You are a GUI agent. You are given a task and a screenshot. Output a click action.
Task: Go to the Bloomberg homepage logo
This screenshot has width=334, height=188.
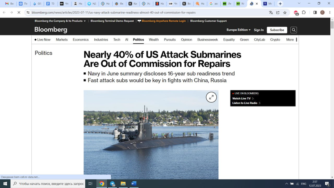(51, 30)
